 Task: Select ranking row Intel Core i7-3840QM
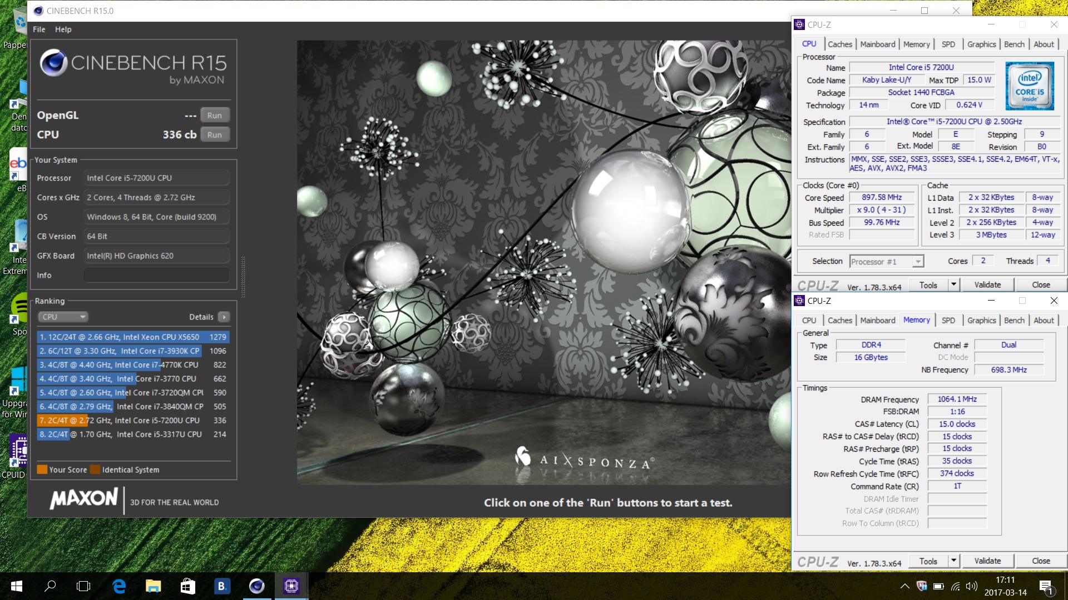pos(133,407)
